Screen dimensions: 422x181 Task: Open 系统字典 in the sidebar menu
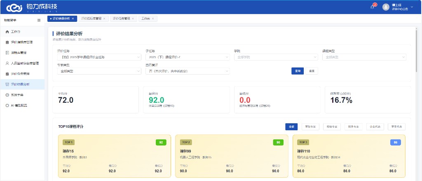coord(22,95)
